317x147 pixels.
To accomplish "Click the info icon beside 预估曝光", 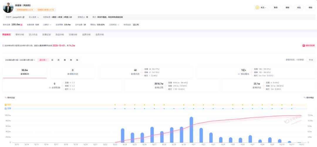I will click(x=239, y=74).
